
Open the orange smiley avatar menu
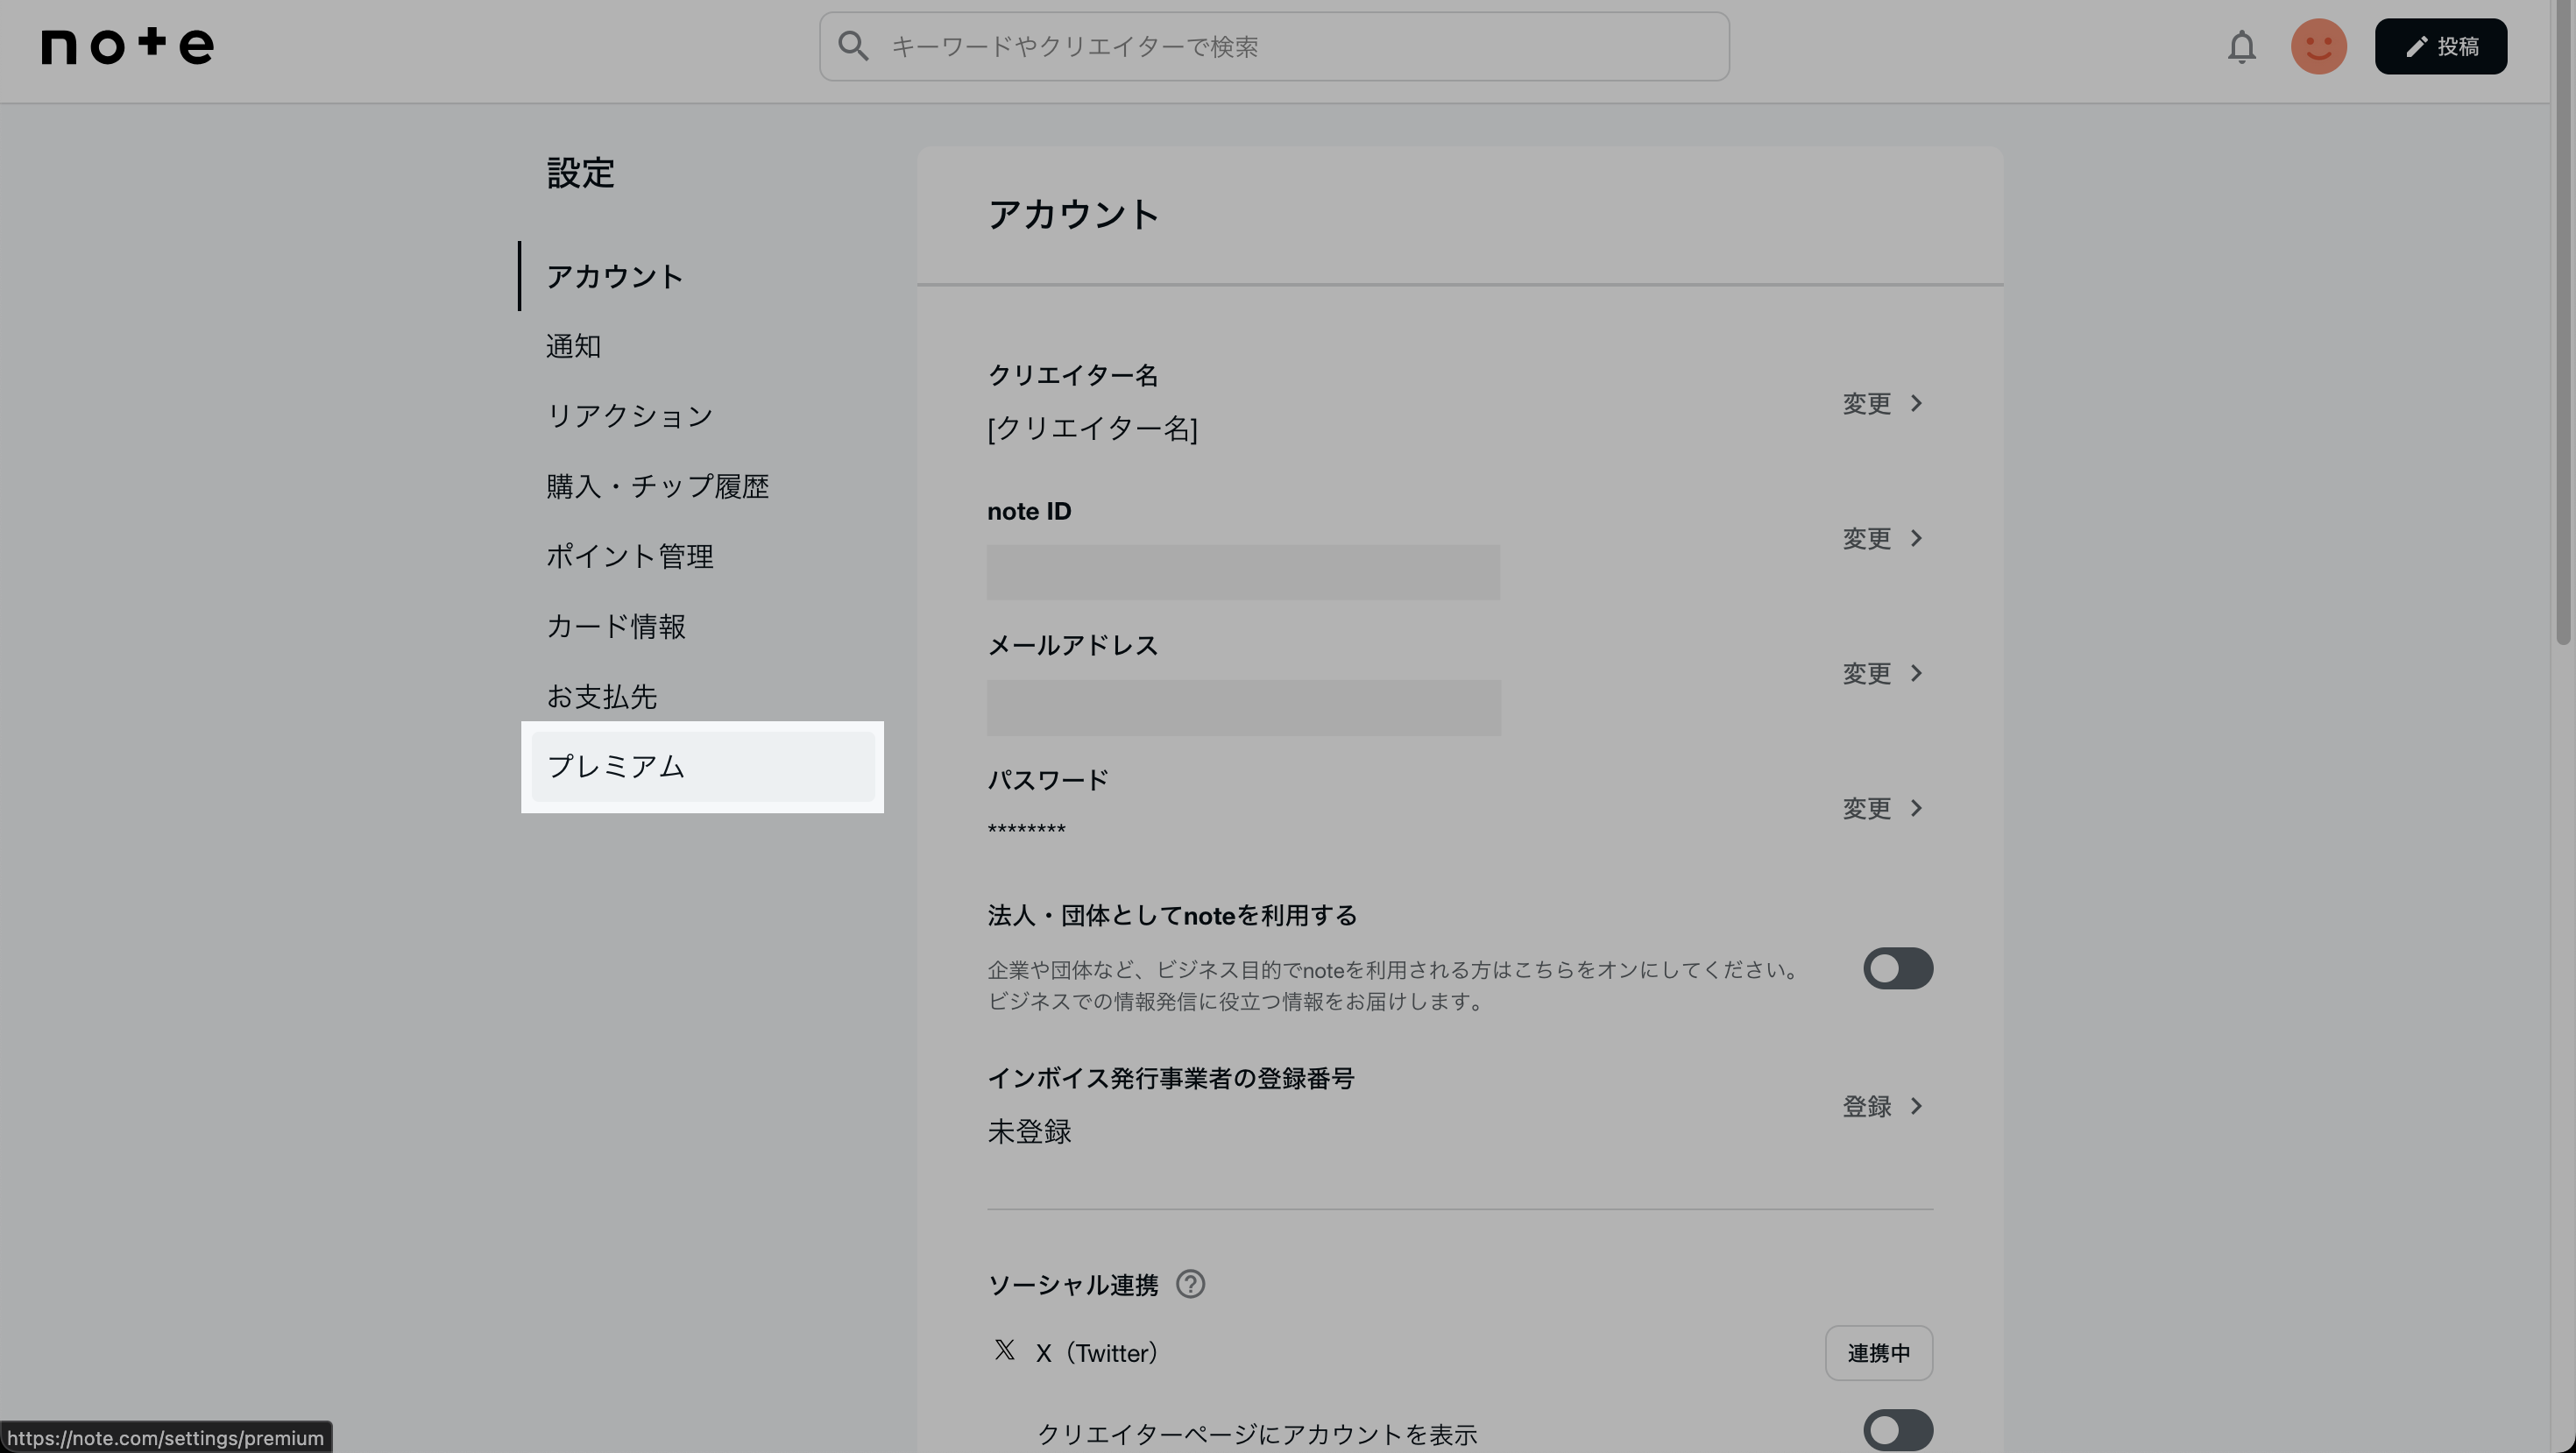2318,47
